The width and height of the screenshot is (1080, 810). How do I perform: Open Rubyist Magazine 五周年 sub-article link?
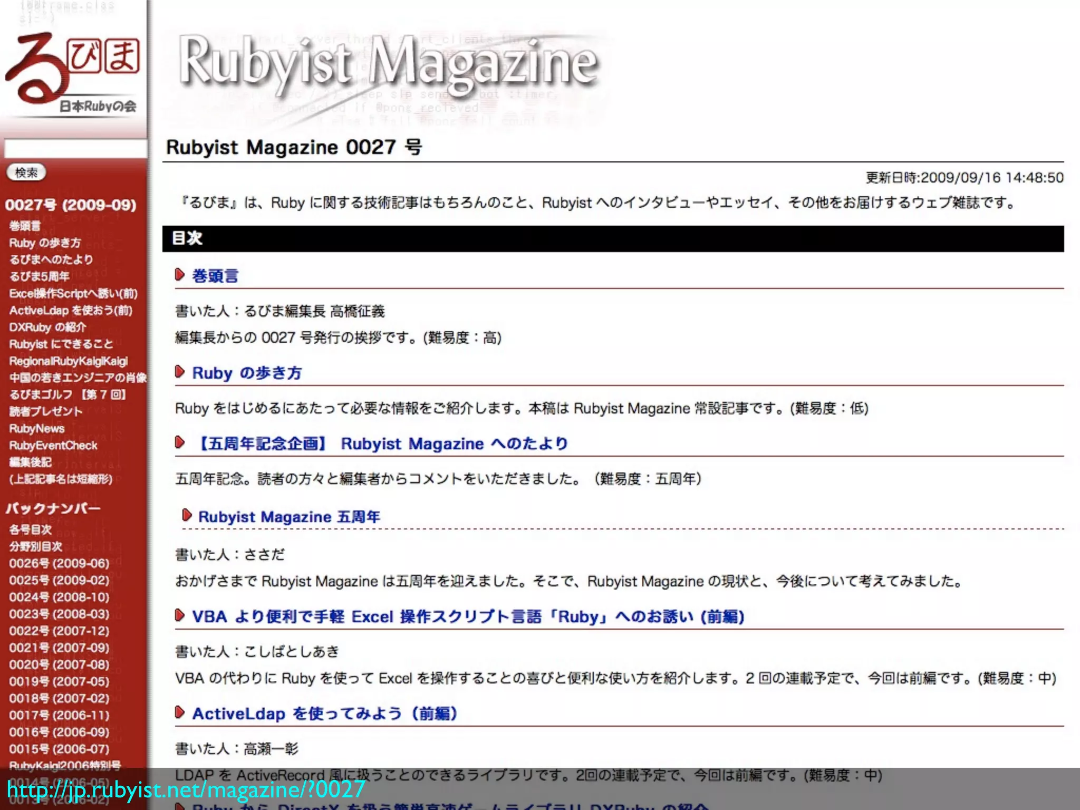pyautogui.click(x=289, y=517)
